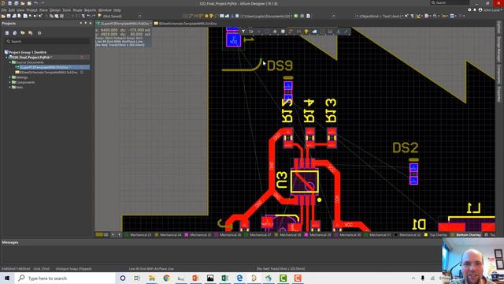Screen dimensions: 504x284
Task: Click the open document toolbar icon
Action: tap(3, 16)
